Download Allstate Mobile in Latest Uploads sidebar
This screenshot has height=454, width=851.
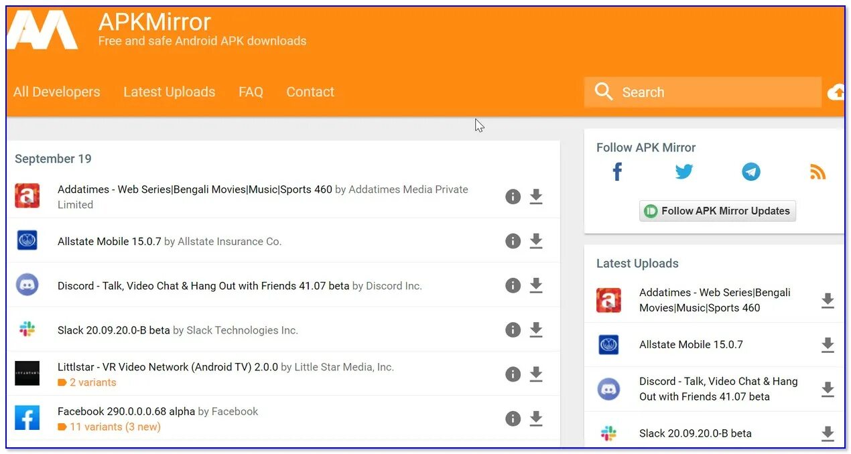click(x=828, y=345)
